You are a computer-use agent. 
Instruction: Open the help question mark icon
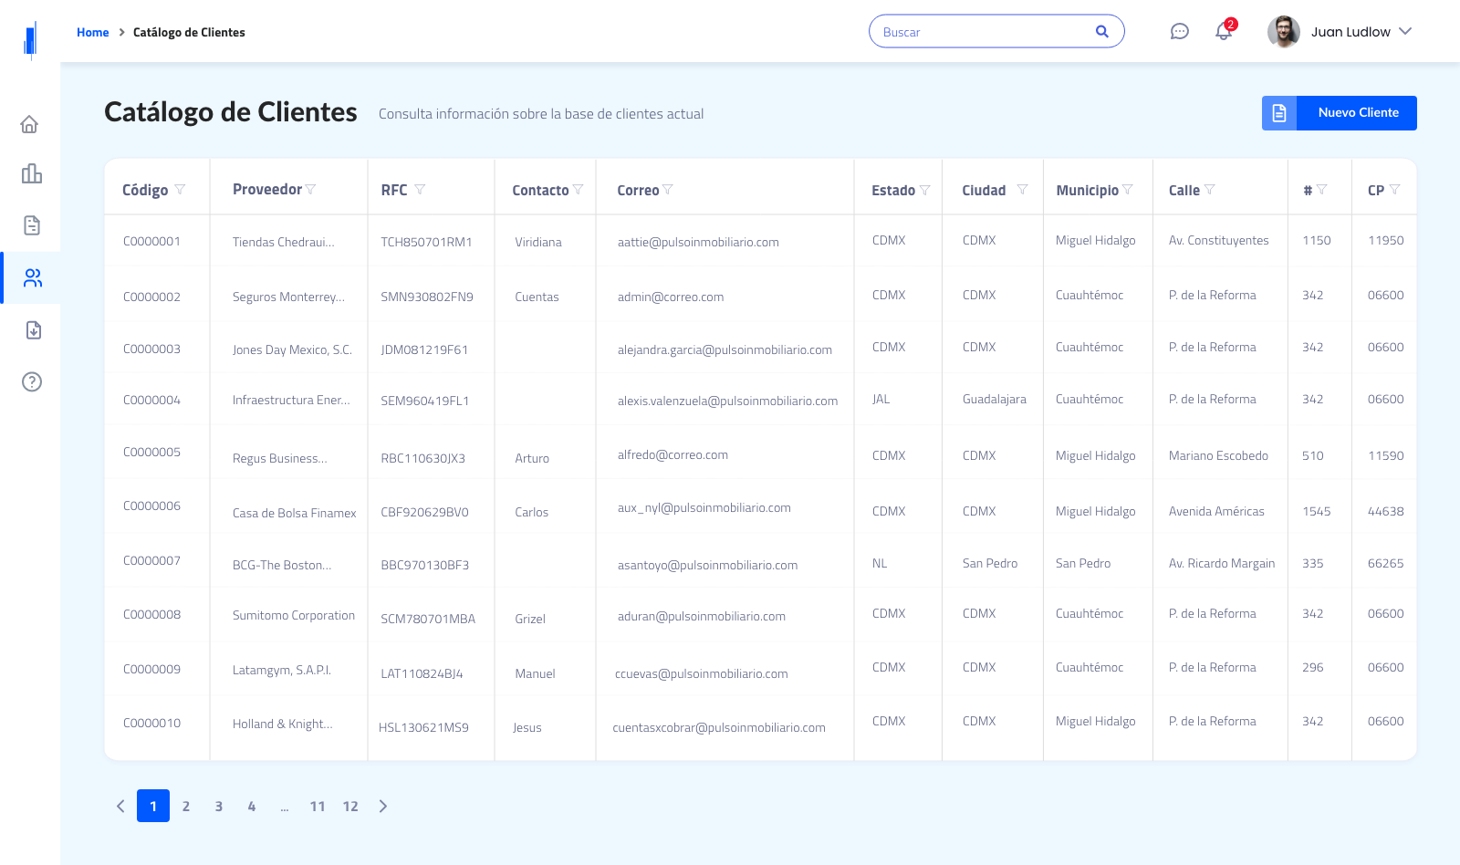point(32,381)
